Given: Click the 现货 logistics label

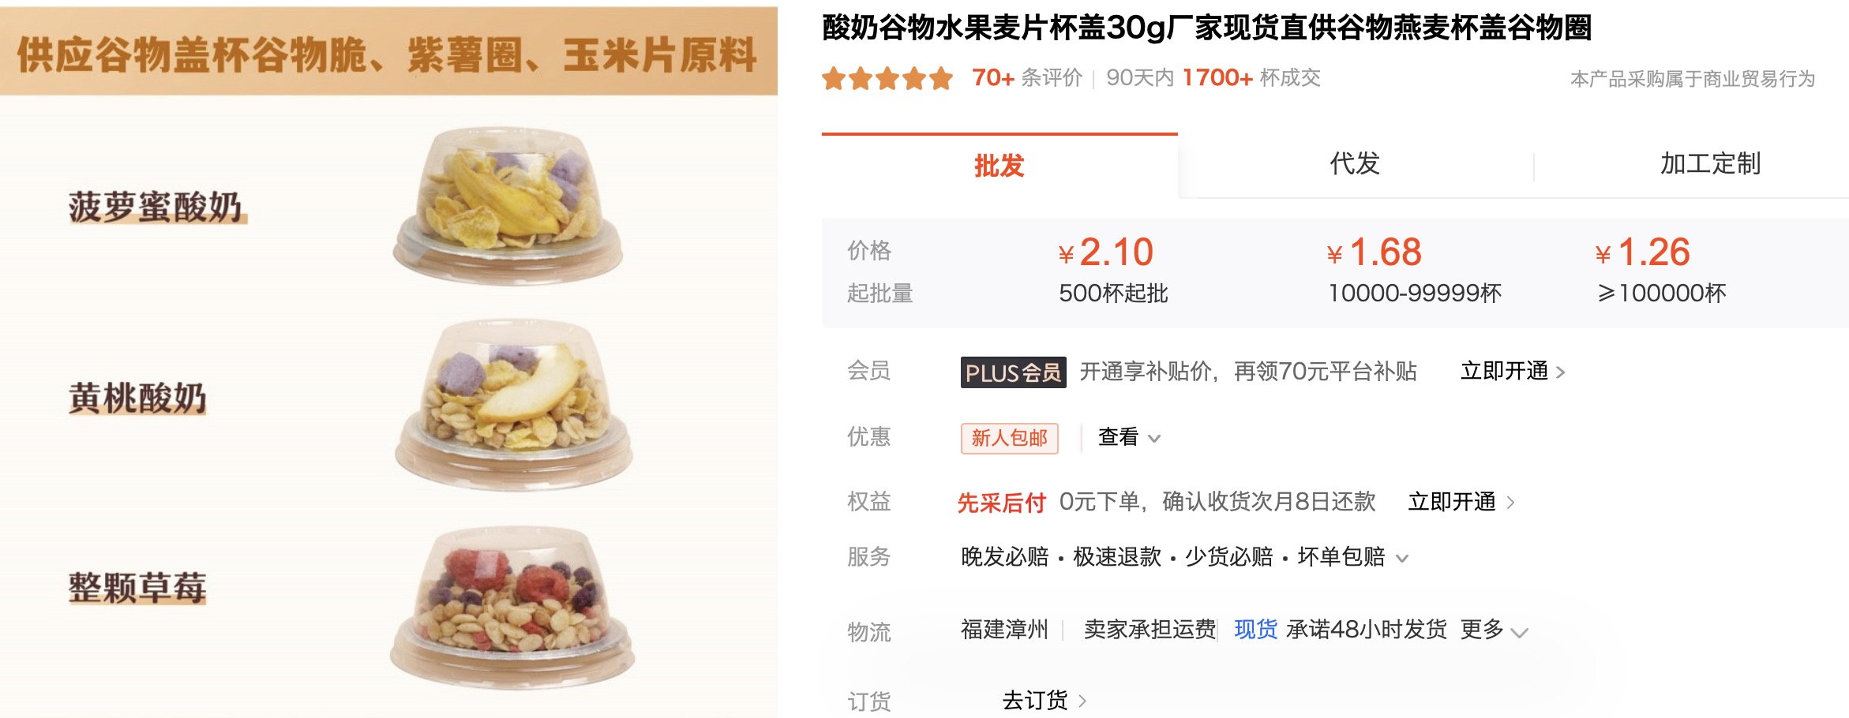Looking at the screenshot, I should [1255, 630].
